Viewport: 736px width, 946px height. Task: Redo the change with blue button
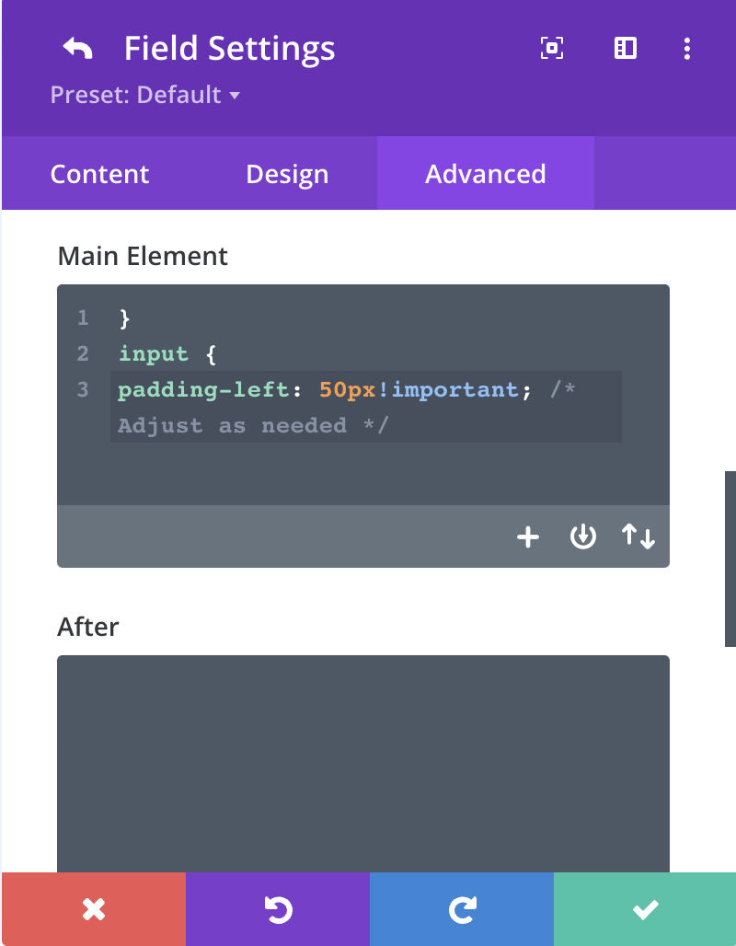point(462,909)
